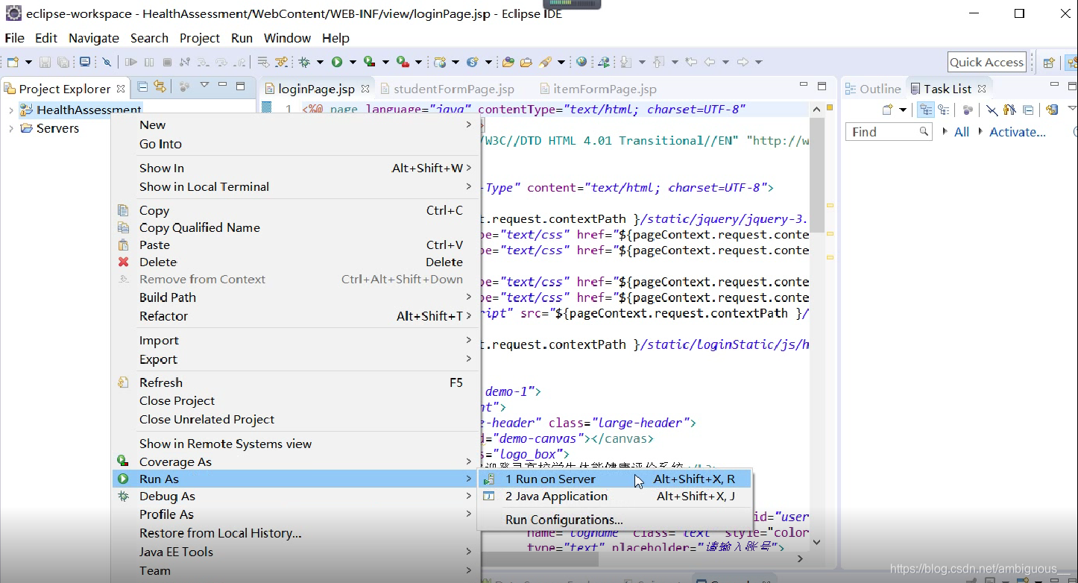Image resolution: width=1078 pixels, height=583 pixels.
Task: Switch to the Outline view tab
Action: coord(873,89)
